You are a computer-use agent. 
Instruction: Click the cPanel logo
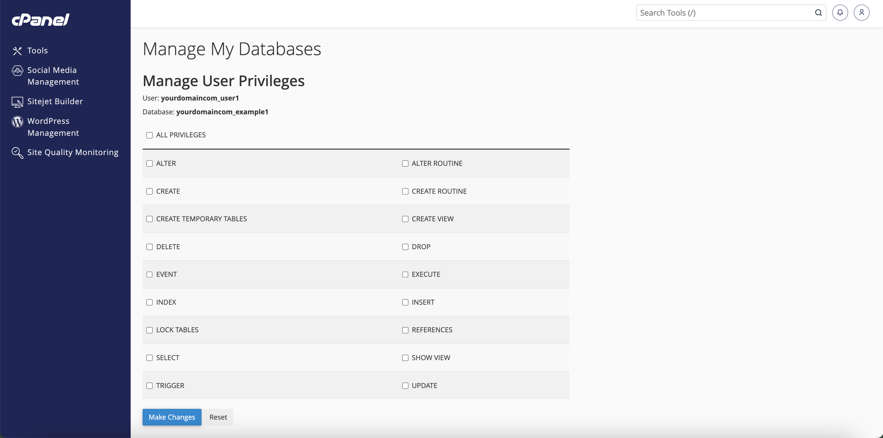pyautogui.click(x=40, y=20)
